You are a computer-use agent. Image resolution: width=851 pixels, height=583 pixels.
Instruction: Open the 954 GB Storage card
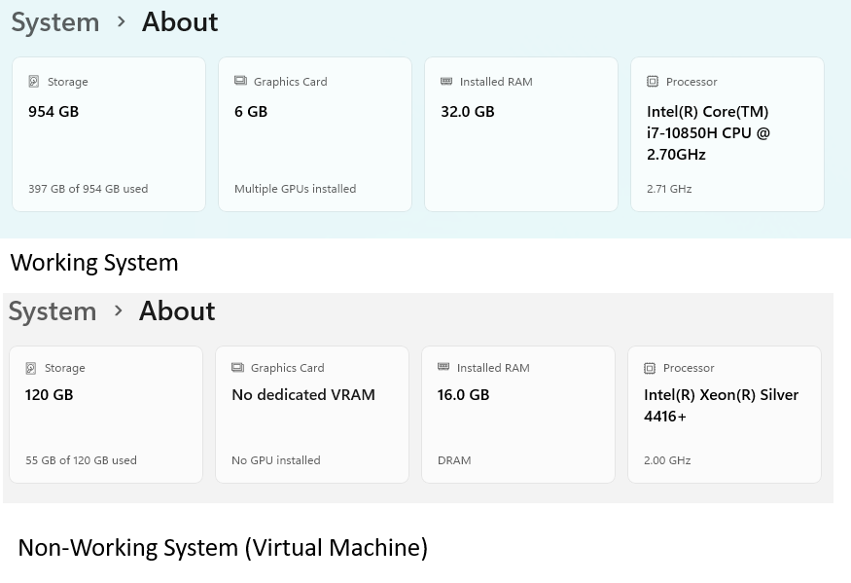(109, 134)
